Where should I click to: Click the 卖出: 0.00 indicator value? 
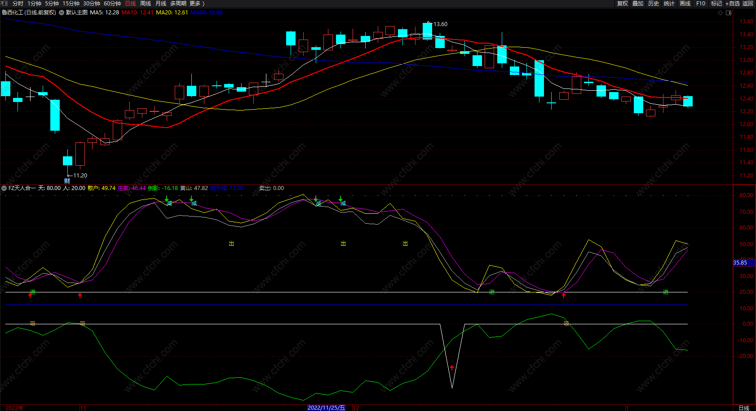pyautogui.click(x=271, y=188)
